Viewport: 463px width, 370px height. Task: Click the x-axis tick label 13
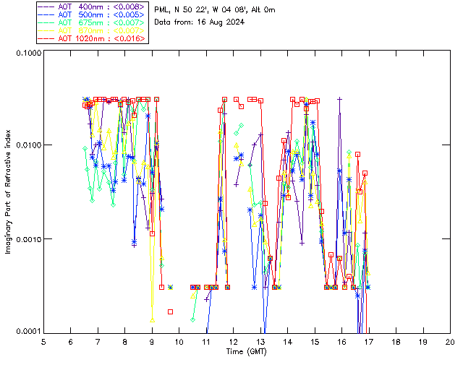click(260, 342)
